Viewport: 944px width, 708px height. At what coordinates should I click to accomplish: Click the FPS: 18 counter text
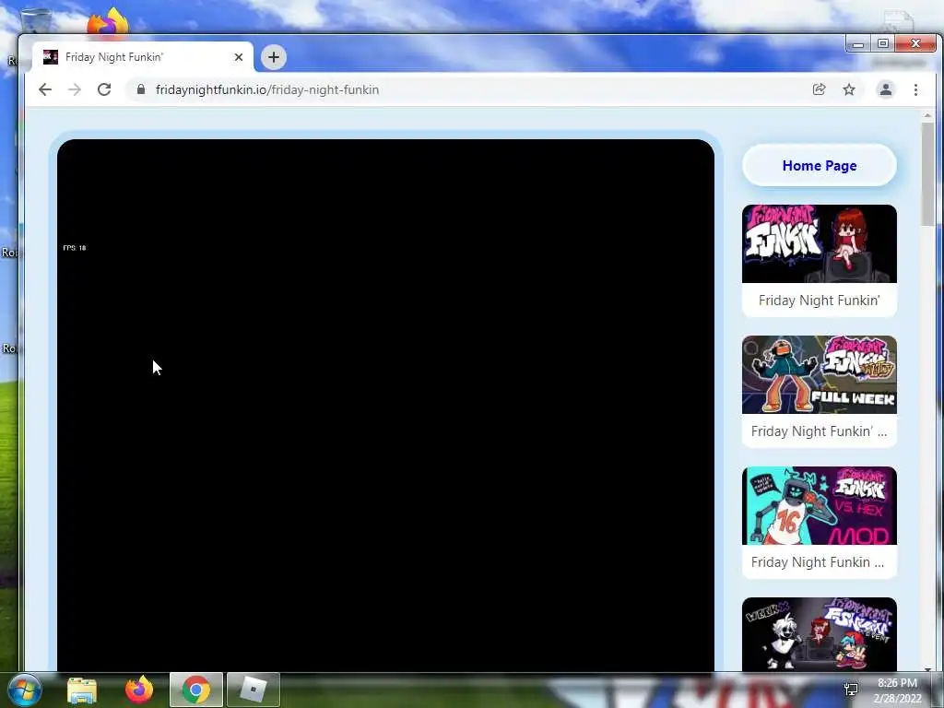point(75,248)
